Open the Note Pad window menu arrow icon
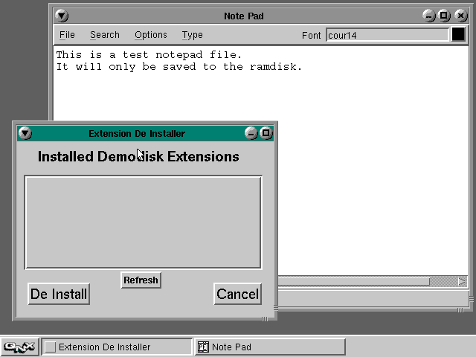Screen dimensions: 476x357 click(62, 16)
